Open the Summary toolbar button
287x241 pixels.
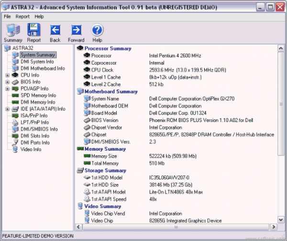13,33
